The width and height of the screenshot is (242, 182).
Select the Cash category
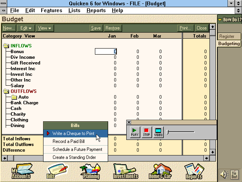click(16, 108)
